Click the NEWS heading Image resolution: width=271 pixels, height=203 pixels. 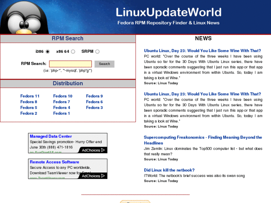(x=203, y=38)
